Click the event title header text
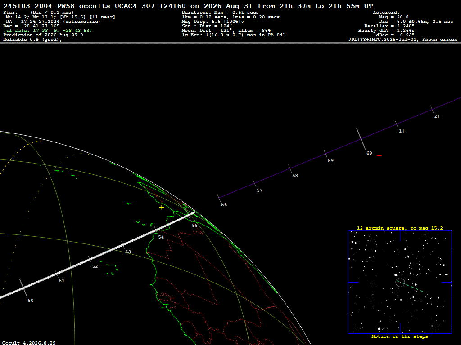This screenshot has width=461, height=345. 188,6
